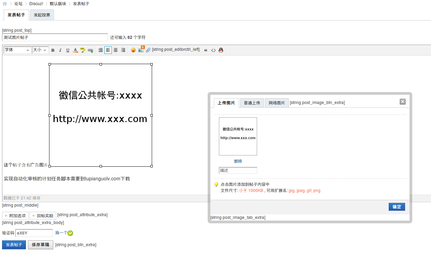This screenshot has height=254, width=431.
Task: Attach a file with the paperclip icon
Action: [148, 50]
